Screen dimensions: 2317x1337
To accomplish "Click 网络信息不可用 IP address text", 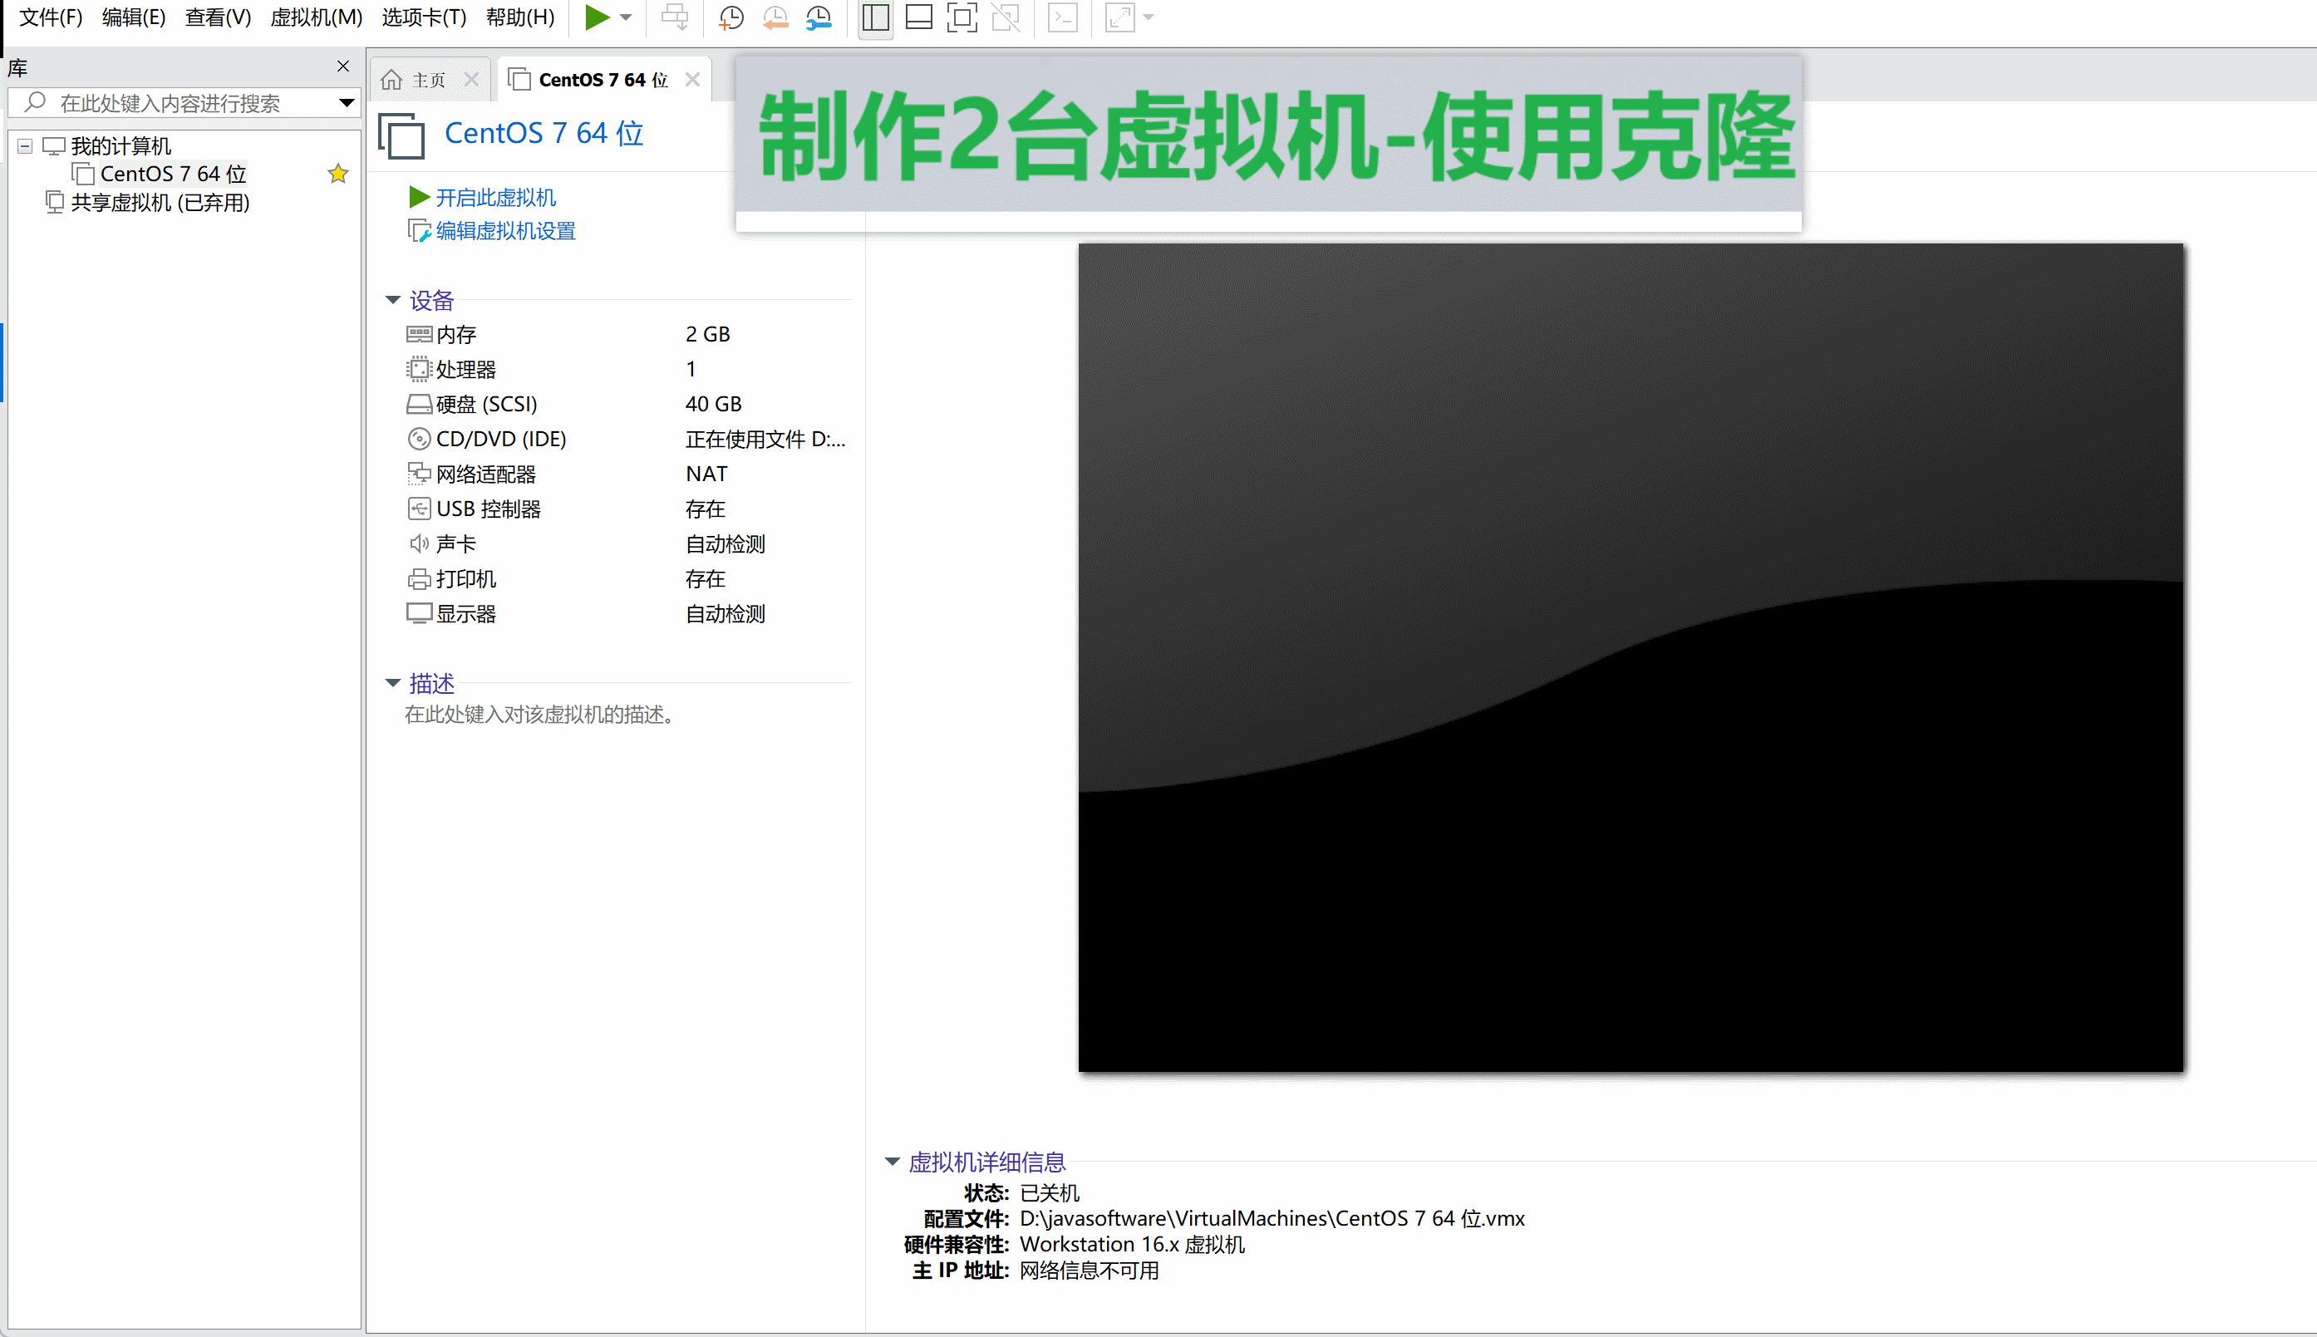I will (x=1090, y=1270).
